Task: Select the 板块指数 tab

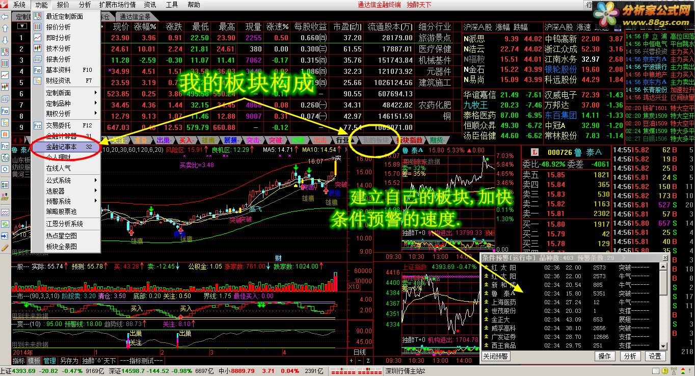Action: [409, 140]
